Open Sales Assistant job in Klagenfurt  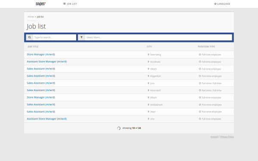tap(41, 76)
